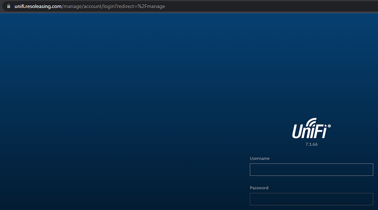Click the version number 7.1.66
This screenshot has width=378, height=210.
coord(312,144)
